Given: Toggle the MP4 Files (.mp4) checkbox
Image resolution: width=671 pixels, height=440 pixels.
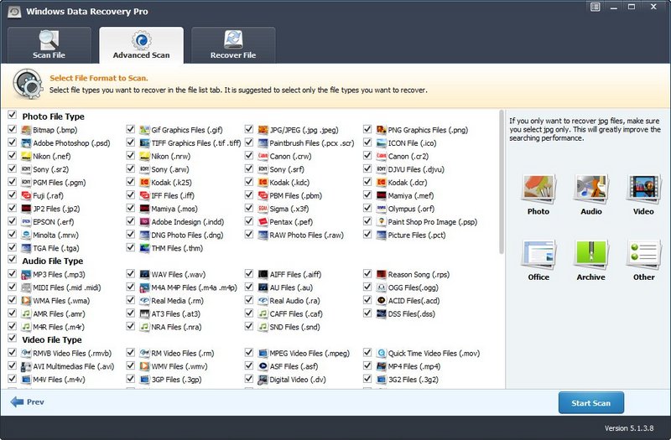Looking at the screenshot, I should click(367, 365).
